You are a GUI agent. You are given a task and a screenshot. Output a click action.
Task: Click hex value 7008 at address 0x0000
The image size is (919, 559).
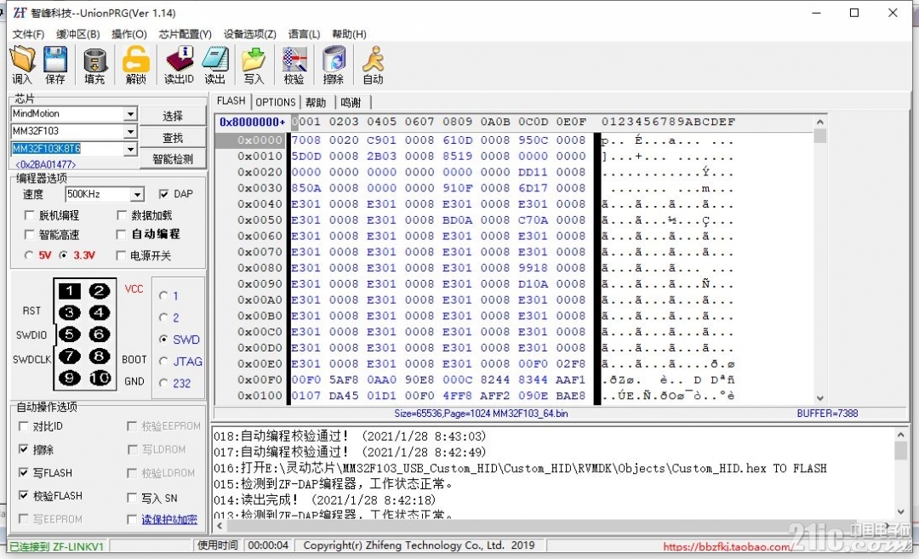pyautogui.click(x=306, y=140)
